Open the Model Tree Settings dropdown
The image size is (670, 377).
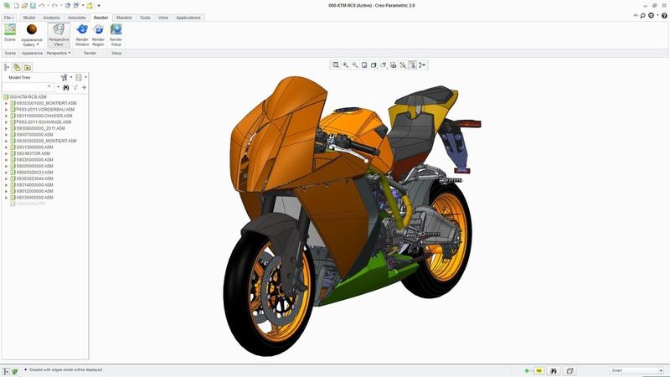coord(66,77)
